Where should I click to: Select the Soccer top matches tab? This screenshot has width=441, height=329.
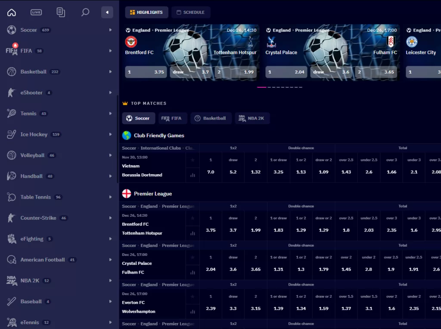pyautogui.click(x=138, y=118)
